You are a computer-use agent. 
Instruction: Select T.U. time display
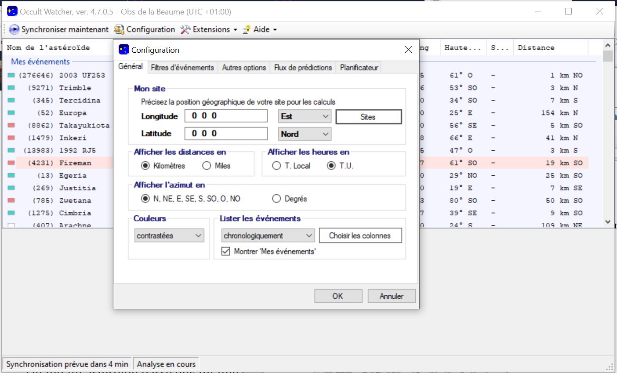pyautogui.click(x=331, y=166)
